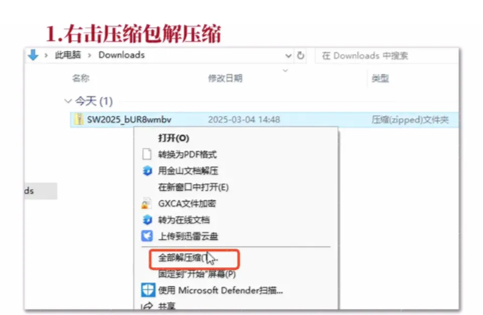Click the 迅雷 bird icon beside 上传到迅雷云盘
This screenshot has height=315, width=483.
(x=147, y=236)
